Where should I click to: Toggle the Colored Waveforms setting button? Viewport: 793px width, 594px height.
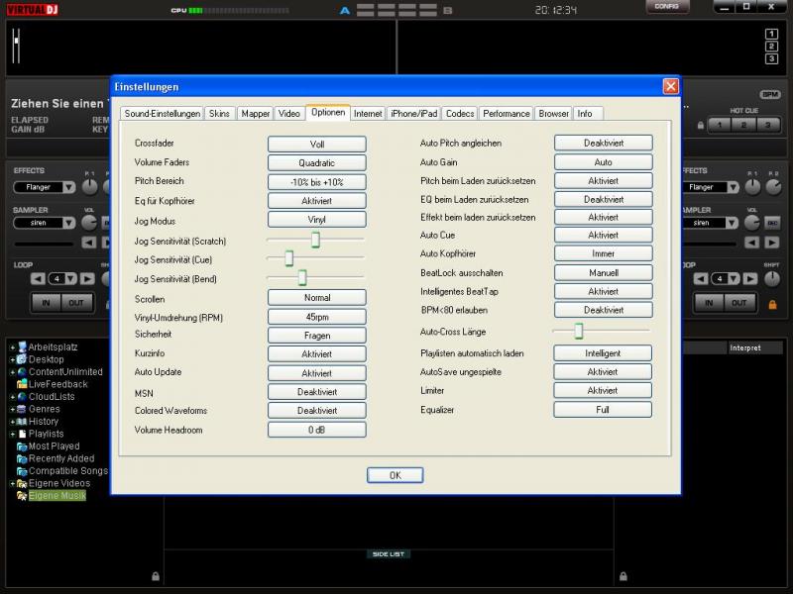(316, 411)
